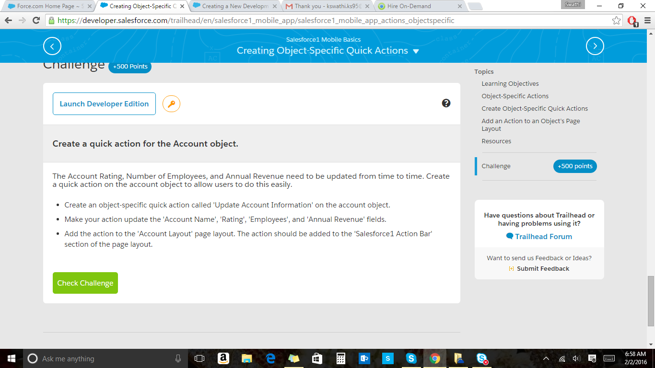Click the '+500 points' badge in Topics sidebar
The width and height of the screenshot is (655, 368).
coord(575,166)
